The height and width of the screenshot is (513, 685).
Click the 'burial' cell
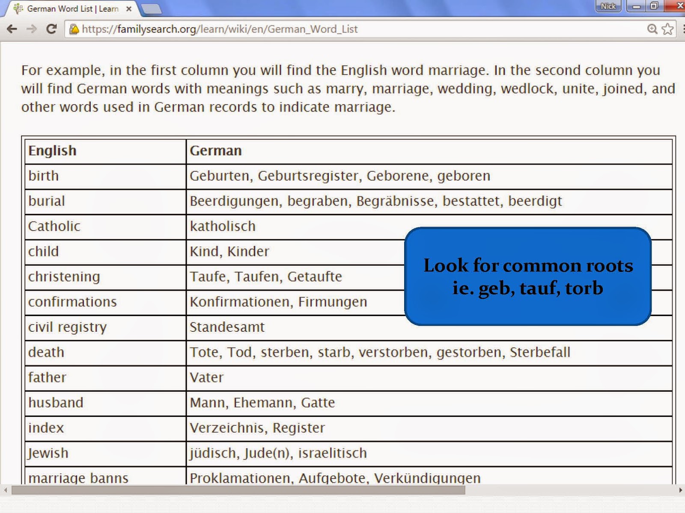click(x=105, y=202)
